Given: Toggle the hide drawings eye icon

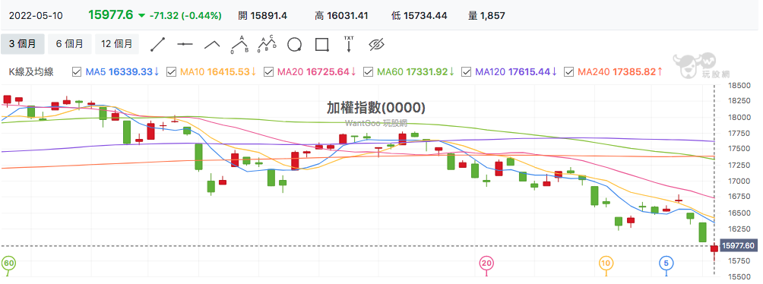Looking at the screenshot, I should pyautogui.click(x=377, y=45).
